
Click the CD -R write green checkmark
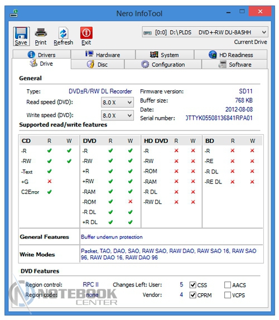coord(69,151)
